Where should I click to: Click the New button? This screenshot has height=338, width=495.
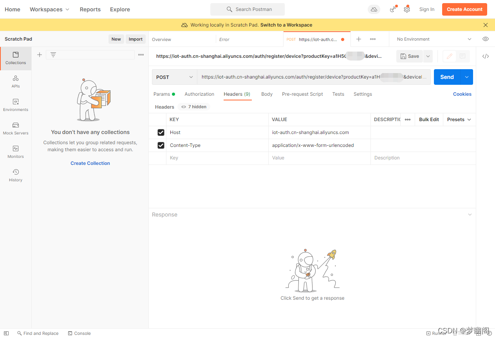click(x=116, y=39)
